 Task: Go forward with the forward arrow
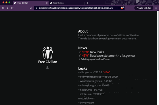pos(7,8)
